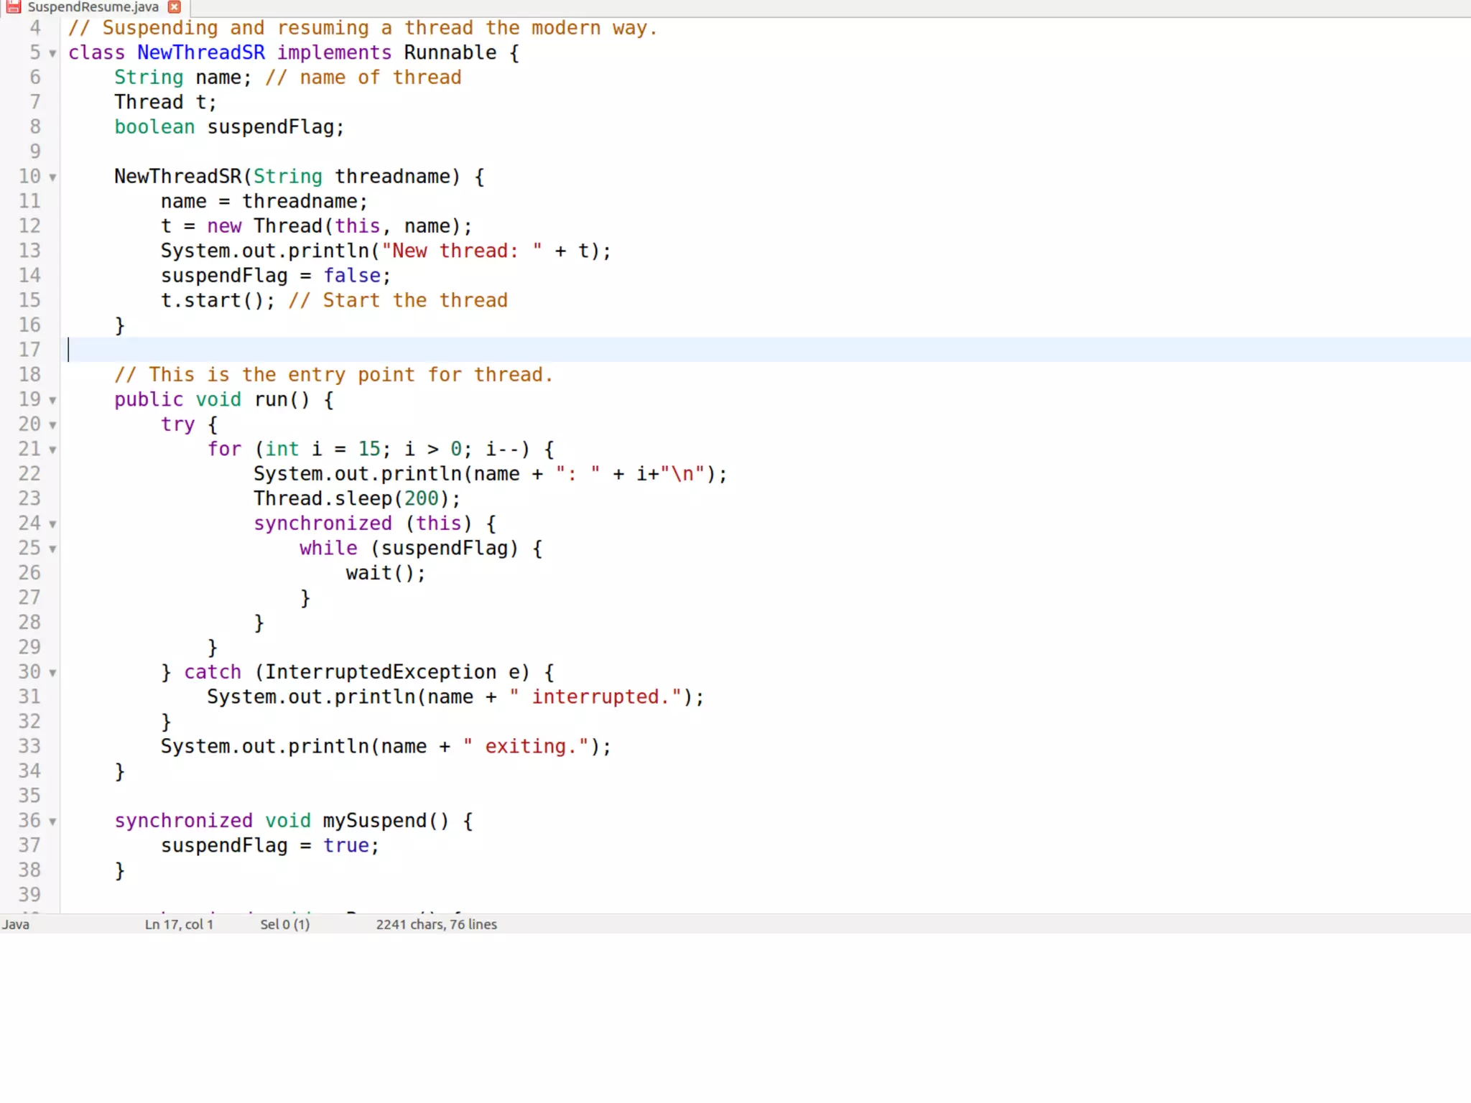The image size is (1471, 1103).
Task: Fold the catch block at line 30
Action: click(x=52, y=673)
